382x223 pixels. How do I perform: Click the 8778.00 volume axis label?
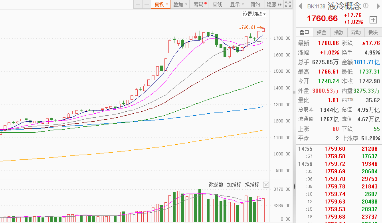282,189
